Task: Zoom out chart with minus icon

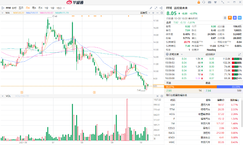Action: pos(157,13)
